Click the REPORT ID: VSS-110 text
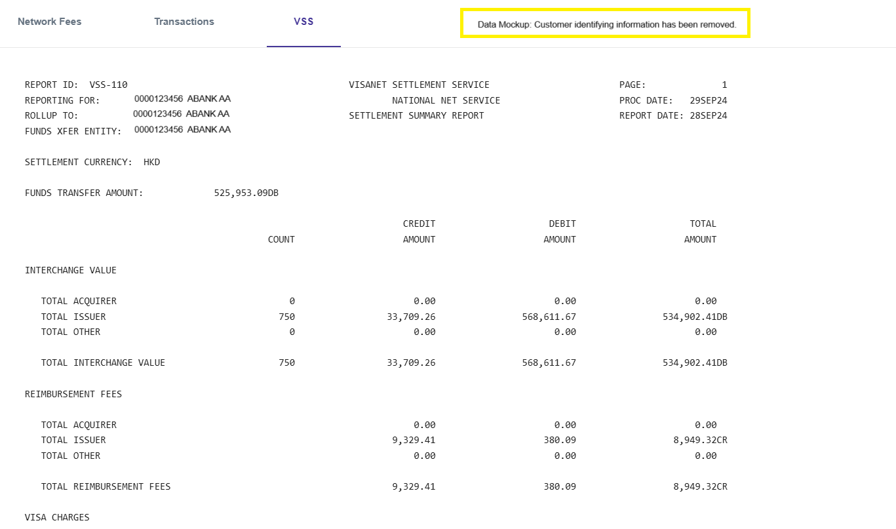 pos(76,85)
